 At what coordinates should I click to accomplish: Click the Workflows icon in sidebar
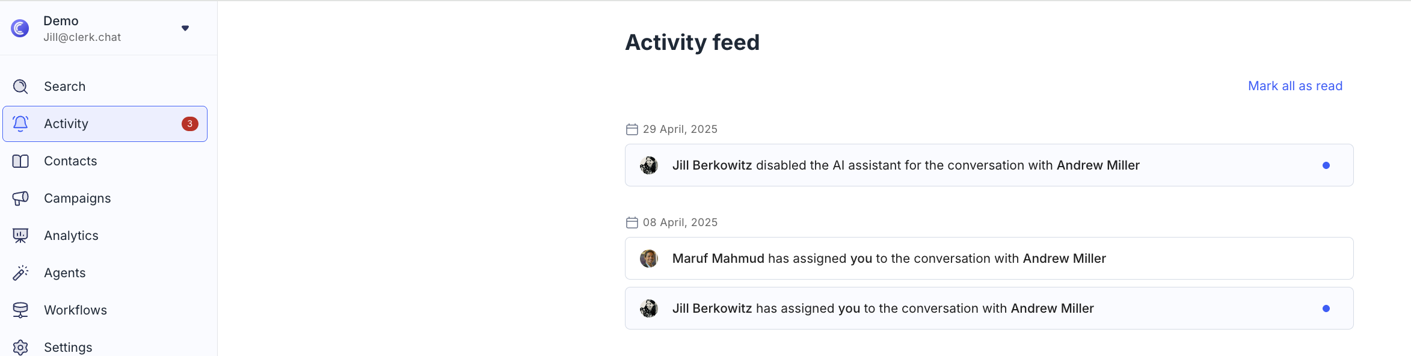point(20,310)
